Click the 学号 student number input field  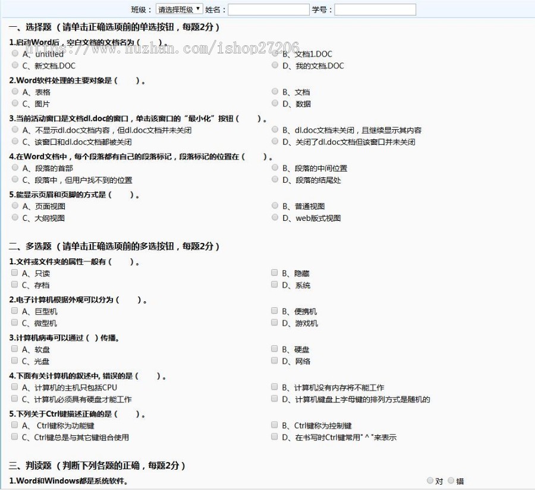click(x=375, y=10)
